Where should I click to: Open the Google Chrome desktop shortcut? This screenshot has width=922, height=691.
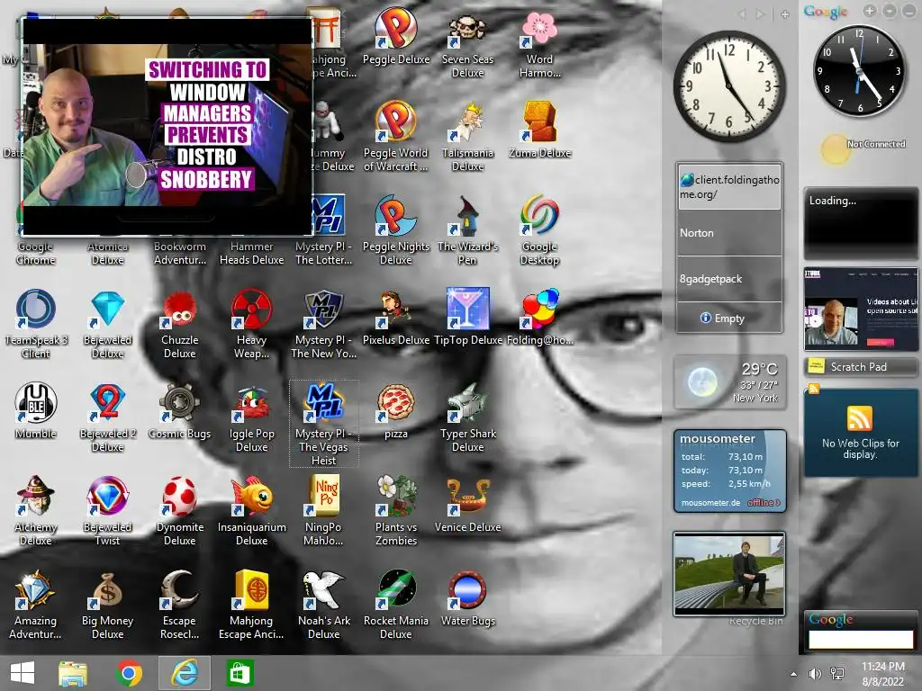(x=35, y=253)
